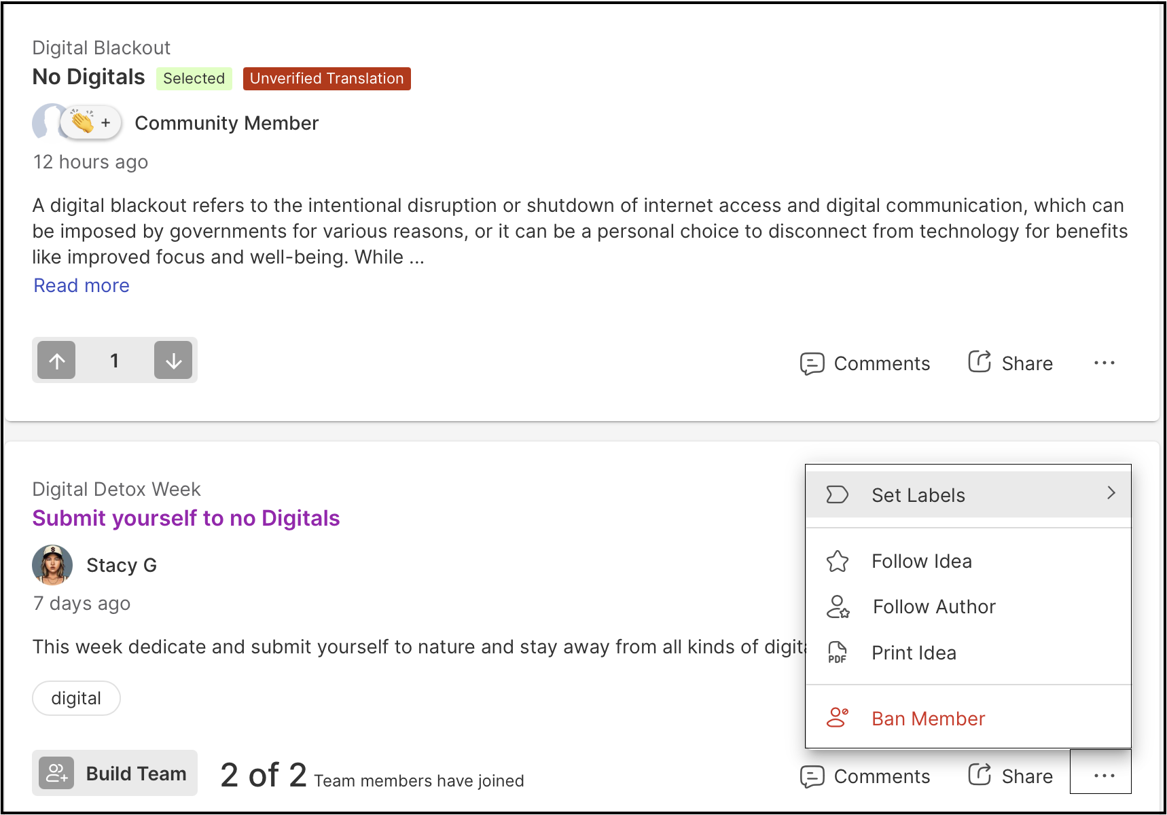1167x815 pixels.
Task: Click the Ban Member red icon
Action: click(838, 718)
